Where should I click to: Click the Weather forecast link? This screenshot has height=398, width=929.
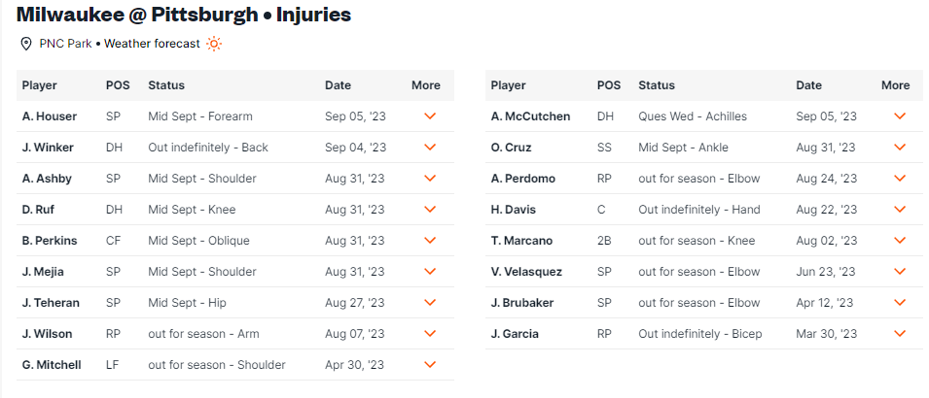153,44
